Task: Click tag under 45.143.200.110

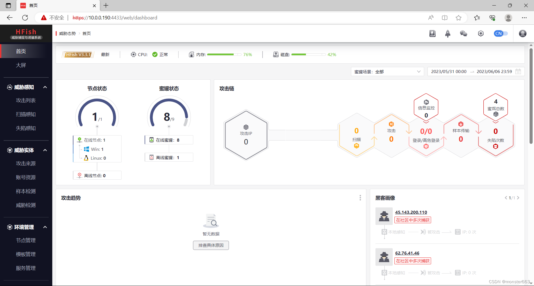Action: 413,220
